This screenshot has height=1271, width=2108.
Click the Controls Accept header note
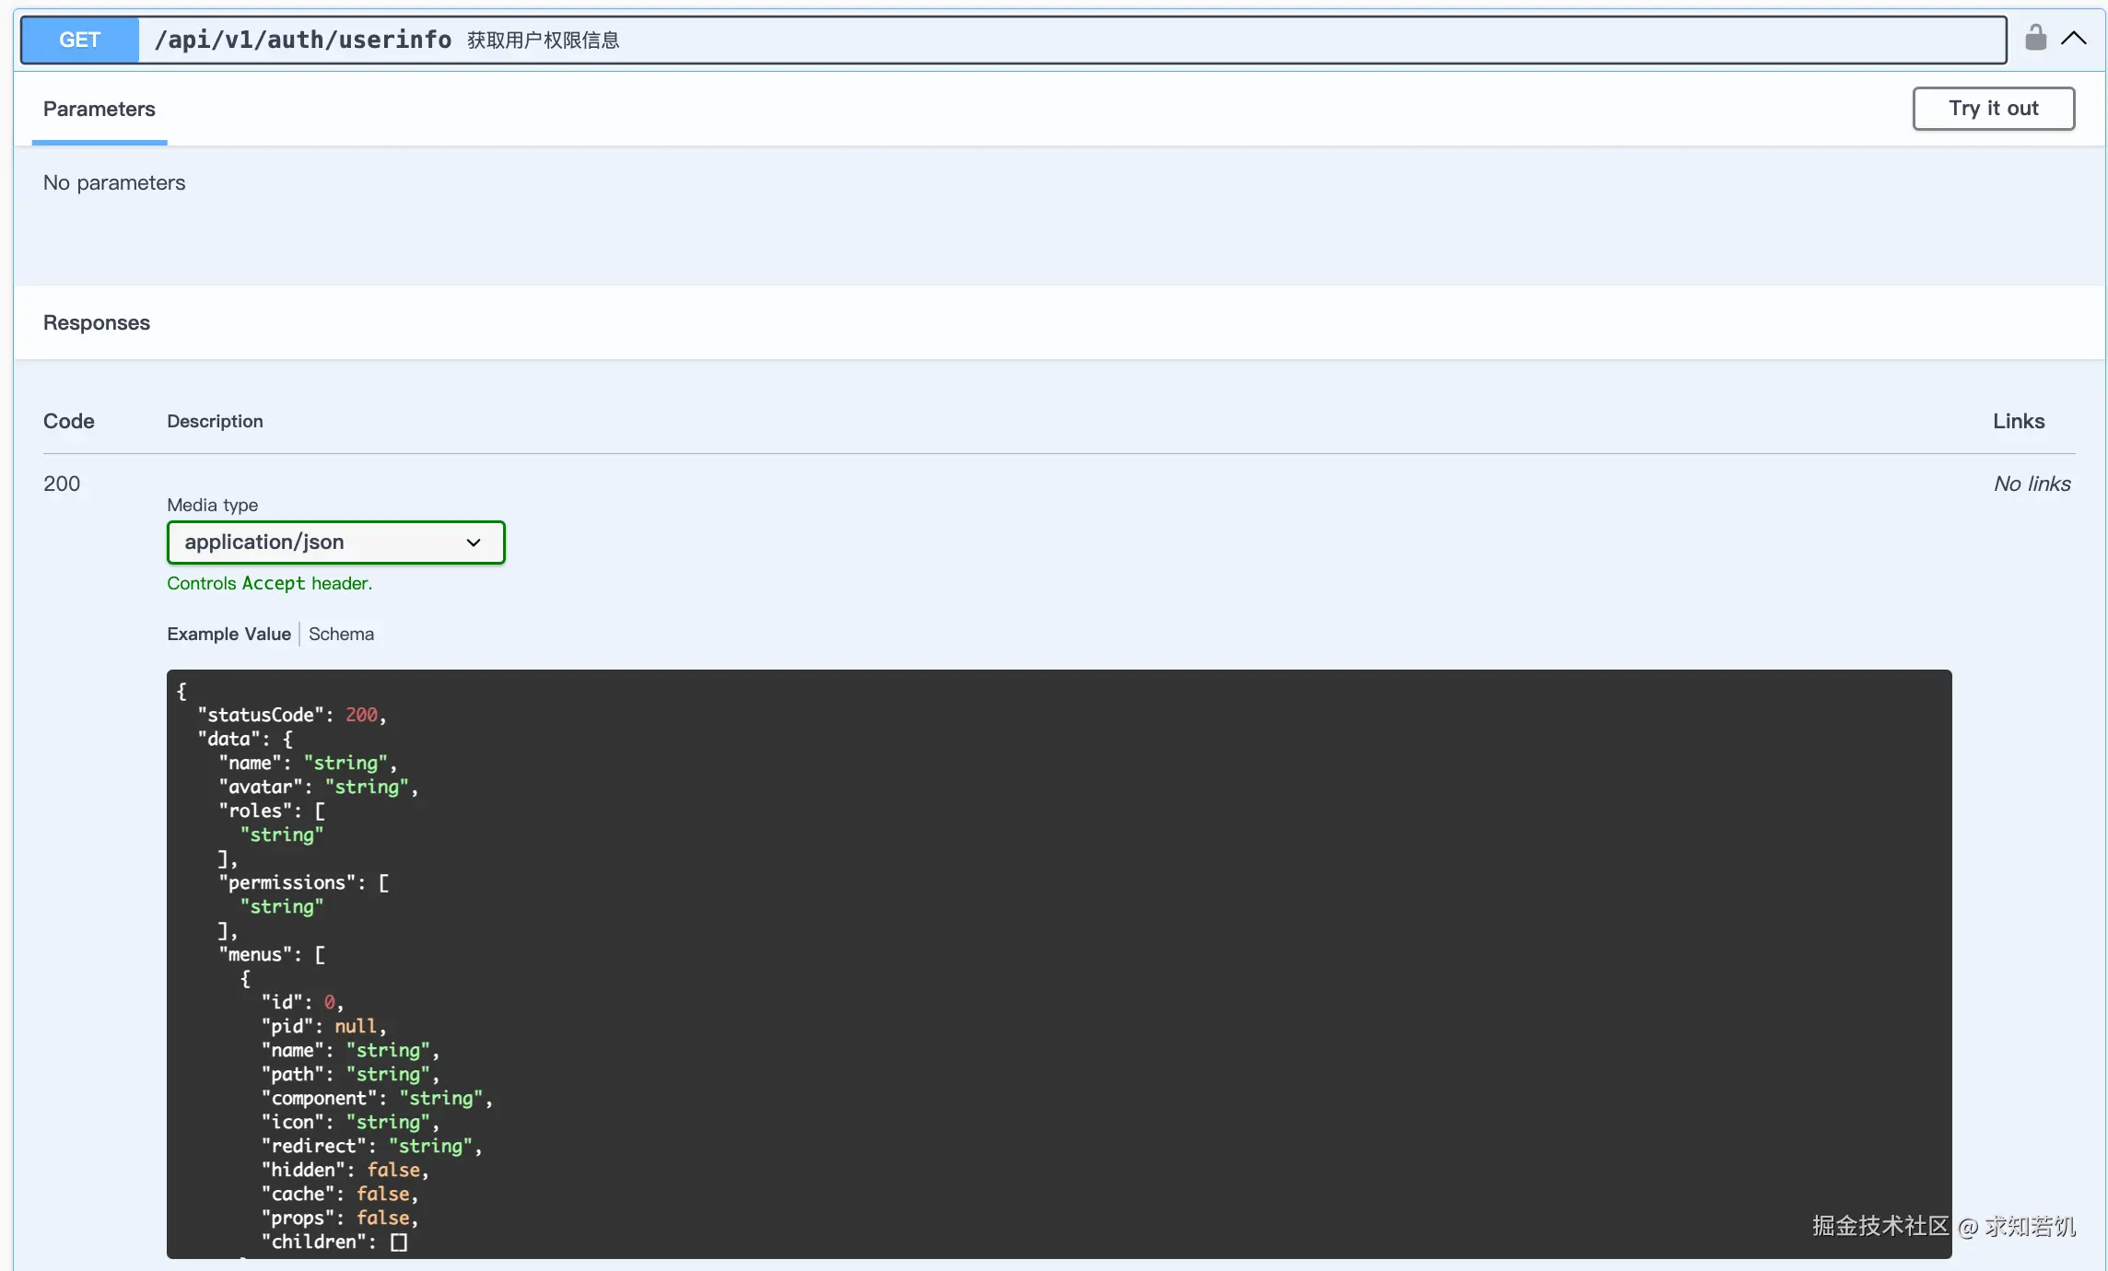point(269,583)
